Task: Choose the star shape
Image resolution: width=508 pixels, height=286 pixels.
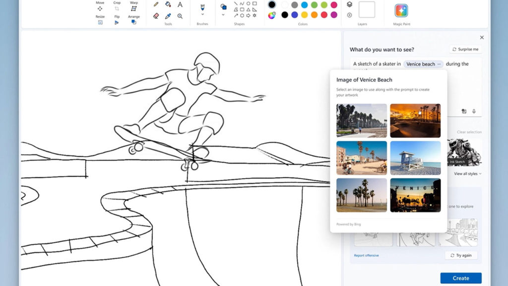Action: (254, 15)
